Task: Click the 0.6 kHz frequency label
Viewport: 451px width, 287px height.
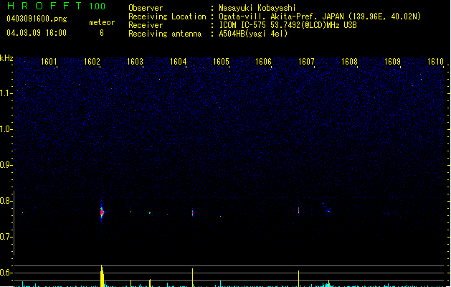Action: [x=6, y=273]
